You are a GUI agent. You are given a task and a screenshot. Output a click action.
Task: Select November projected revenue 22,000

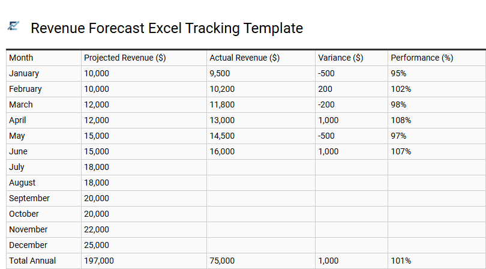(97, 229)
